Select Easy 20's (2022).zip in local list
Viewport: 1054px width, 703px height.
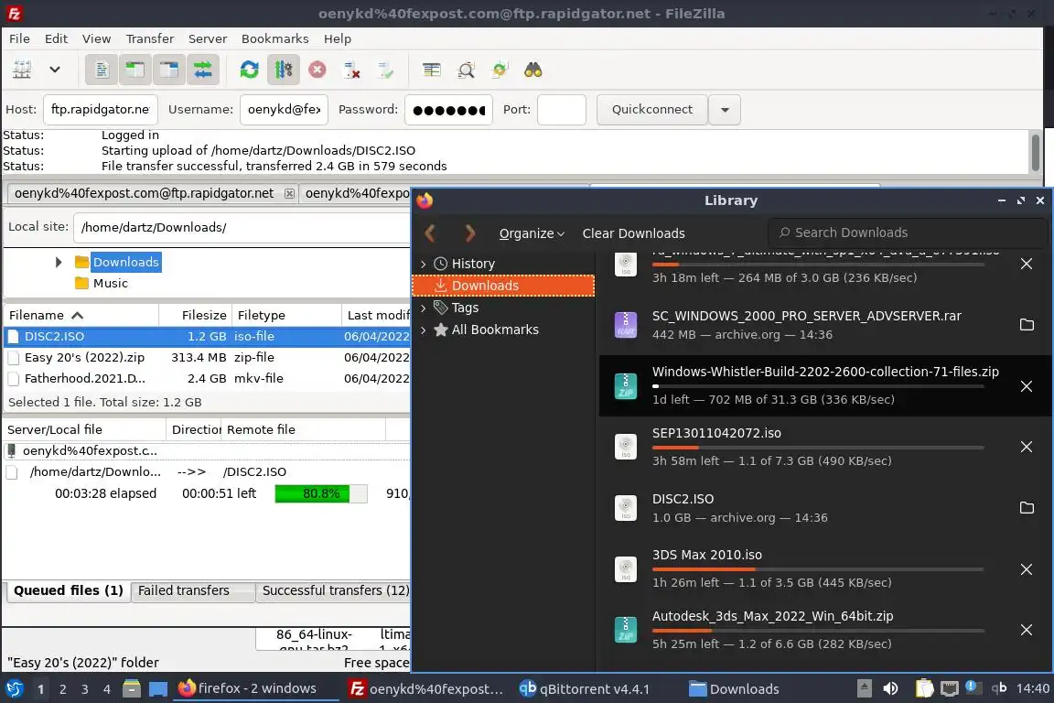207,357
